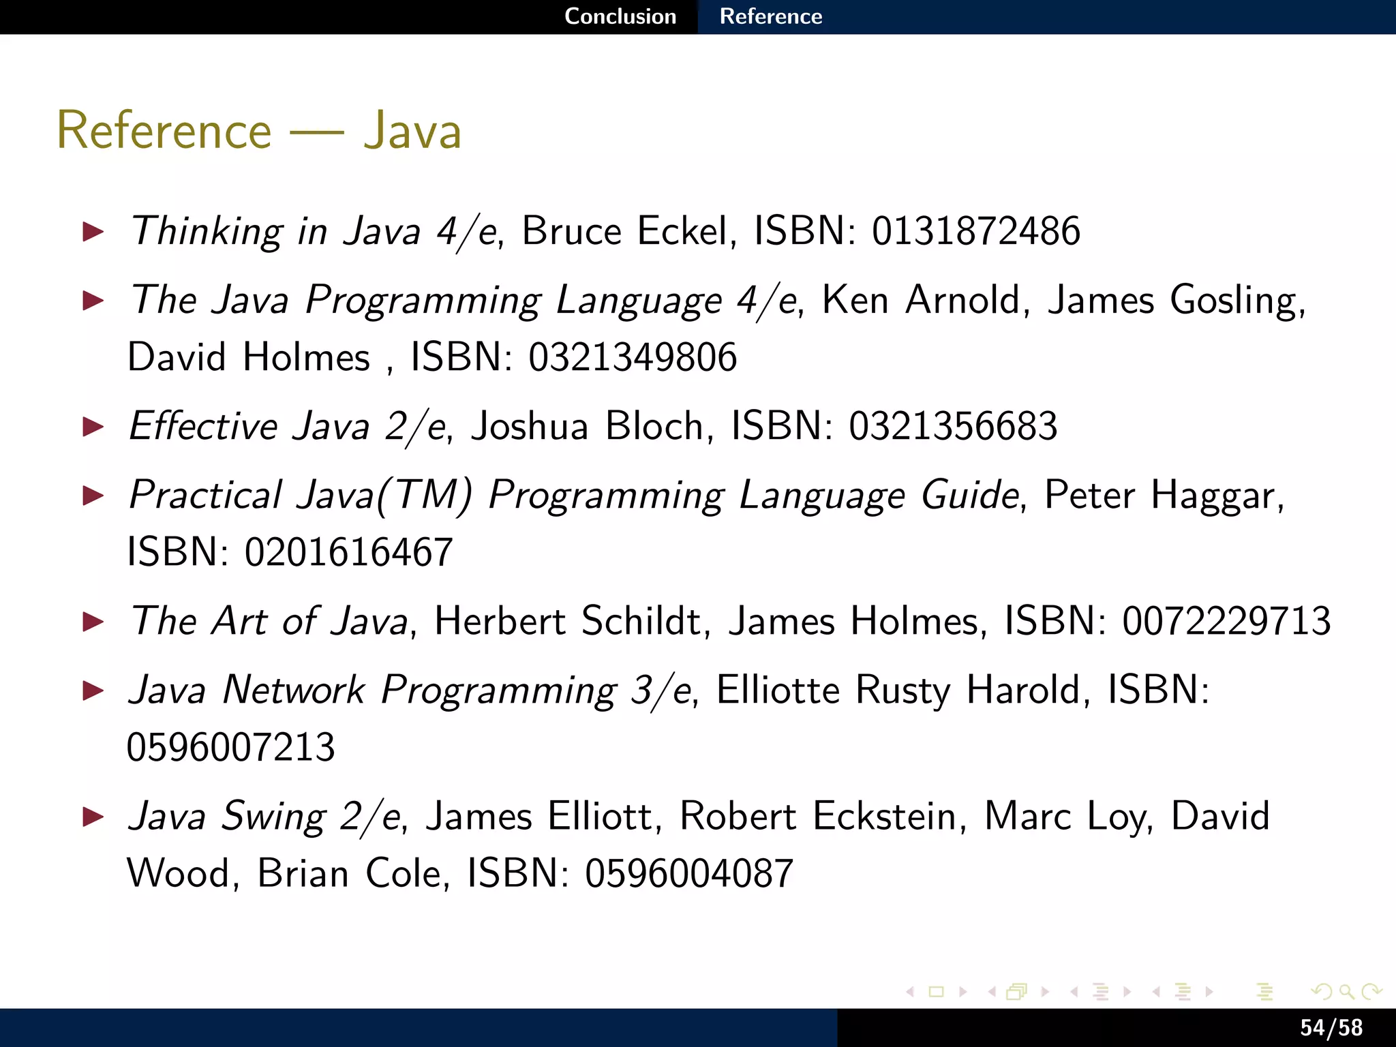Click the bullet before 'Thinking in Java'
The image size is (1396, 1047).
[x=93, y=232]
